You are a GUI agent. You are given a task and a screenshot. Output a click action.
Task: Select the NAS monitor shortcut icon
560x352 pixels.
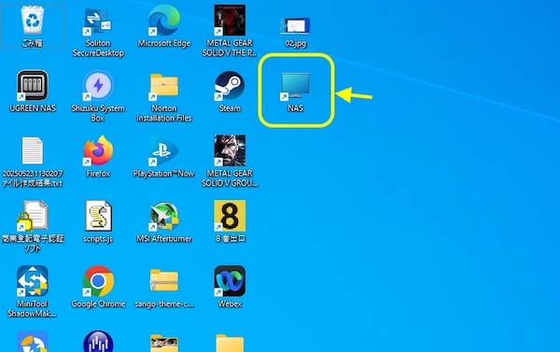(295, 86)
